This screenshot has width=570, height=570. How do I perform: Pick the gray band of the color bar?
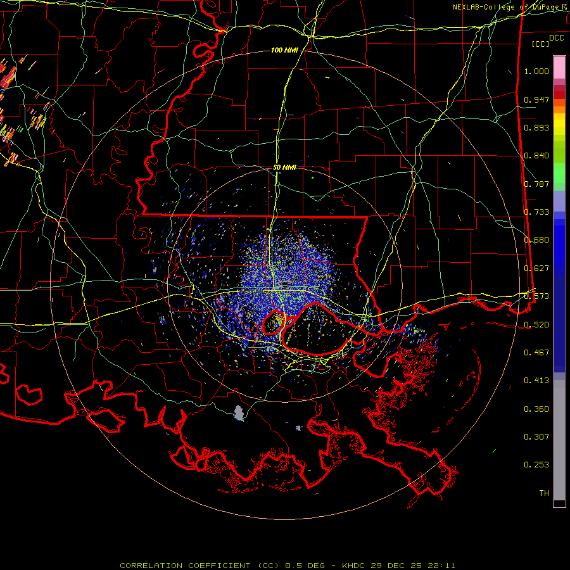click(x=559, y=440)
